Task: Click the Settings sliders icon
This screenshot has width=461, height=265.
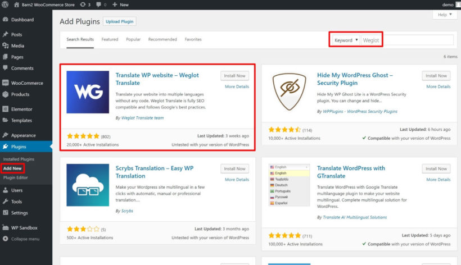Action: [x=5, y=212]
